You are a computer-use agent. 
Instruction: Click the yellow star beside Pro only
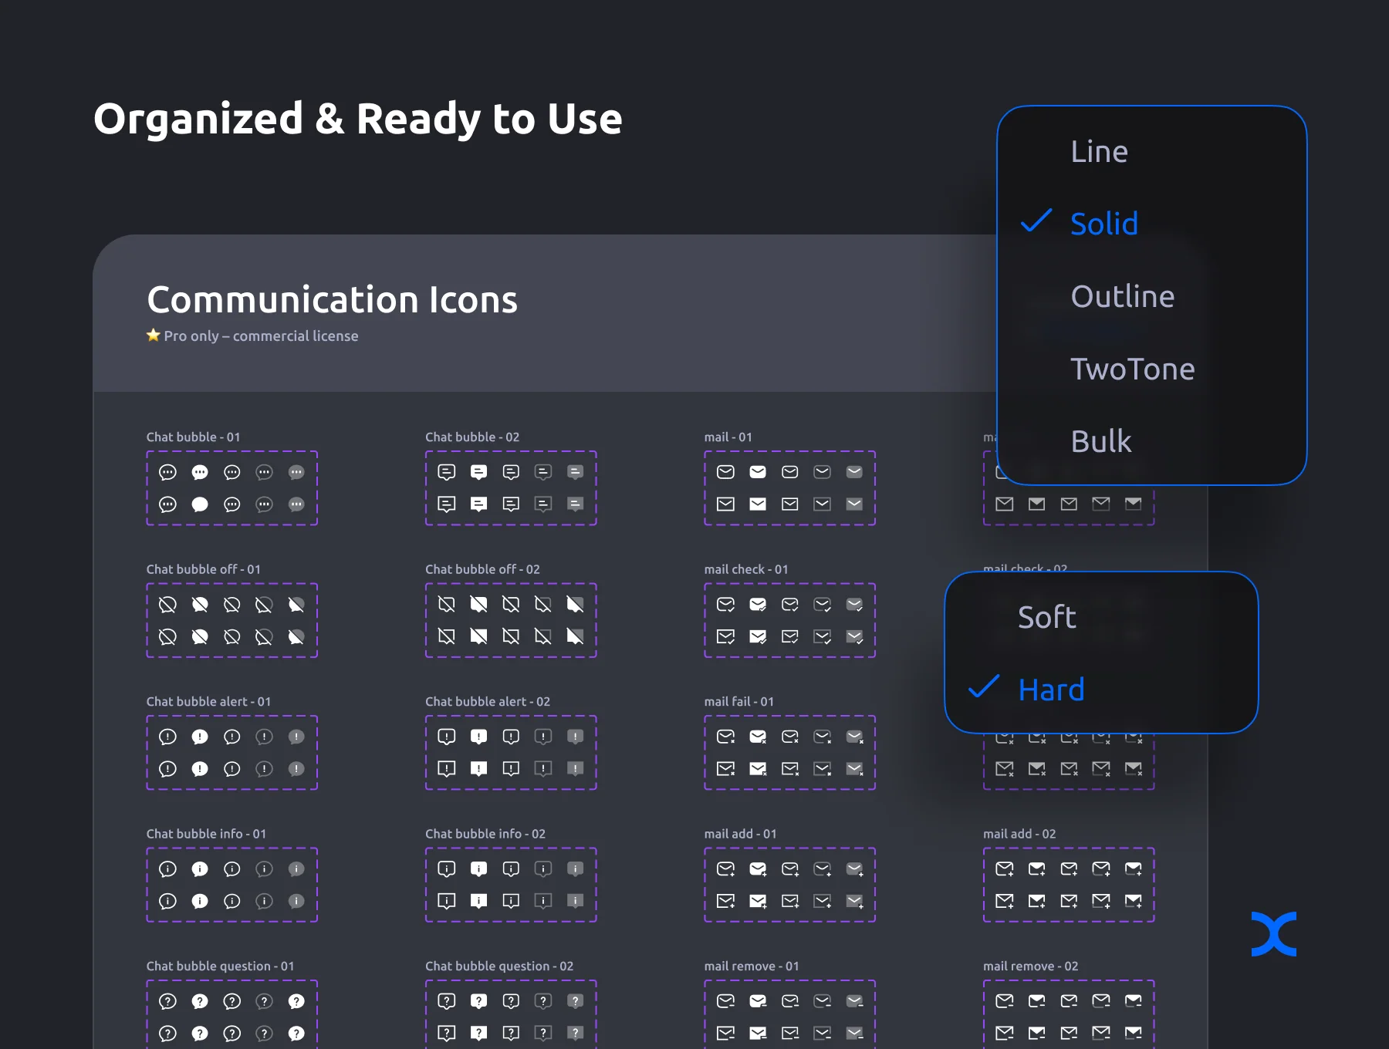tap(154, 335)
